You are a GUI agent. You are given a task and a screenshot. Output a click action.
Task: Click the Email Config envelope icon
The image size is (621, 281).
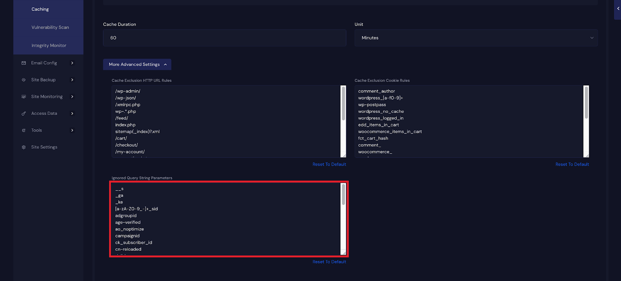24,63
